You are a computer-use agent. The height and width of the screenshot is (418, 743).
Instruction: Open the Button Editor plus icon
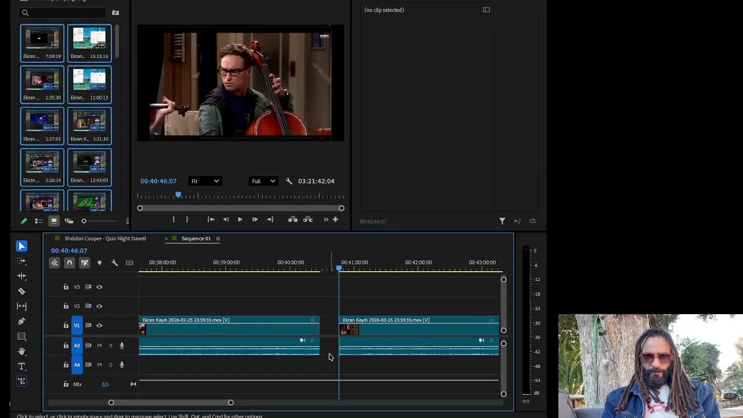335,219
